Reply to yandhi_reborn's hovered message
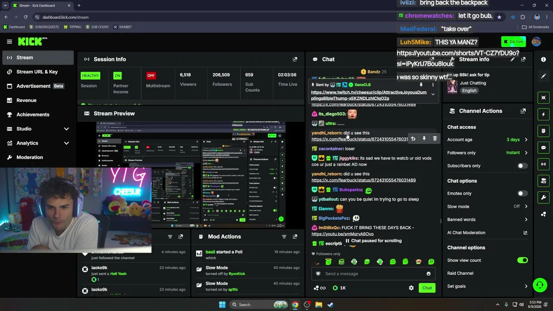Viewport: 553px width, 311px height. coord(413,139)
